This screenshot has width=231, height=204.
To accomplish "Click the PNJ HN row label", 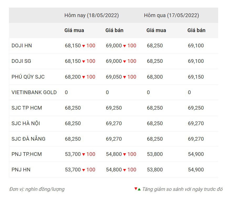I will pos(21,170).
